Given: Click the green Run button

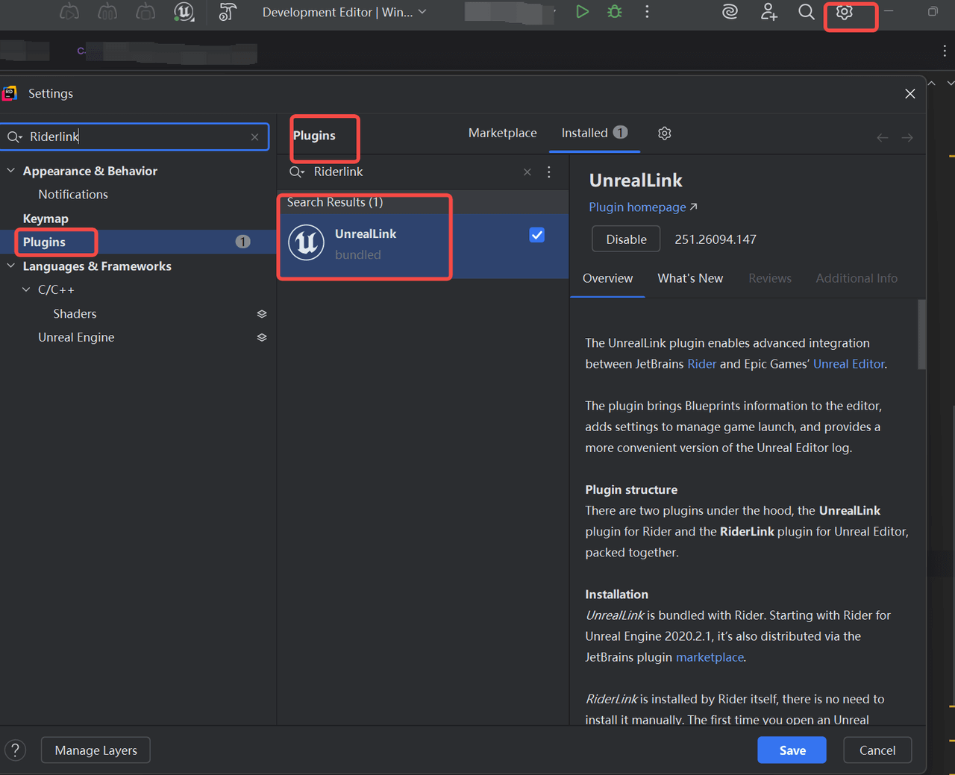Looking at the screenshot, I should pos(582,12).
